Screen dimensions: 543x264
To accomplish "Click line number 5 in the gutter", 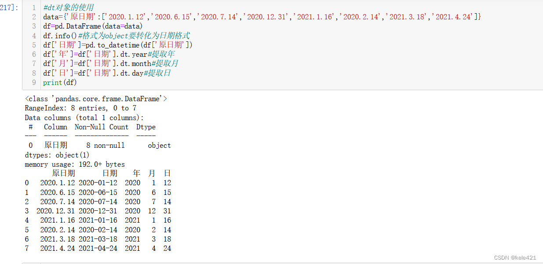I will pos(34,44).
